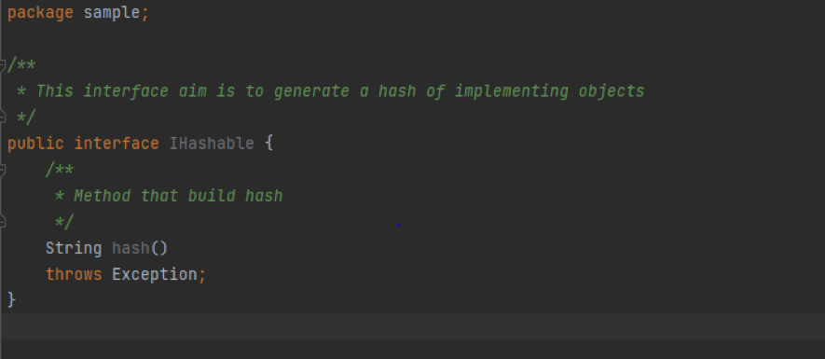The width and height of the screenshot is (825, 359).
Task: Click the 'Exception' class name
Action: [155, 274]
